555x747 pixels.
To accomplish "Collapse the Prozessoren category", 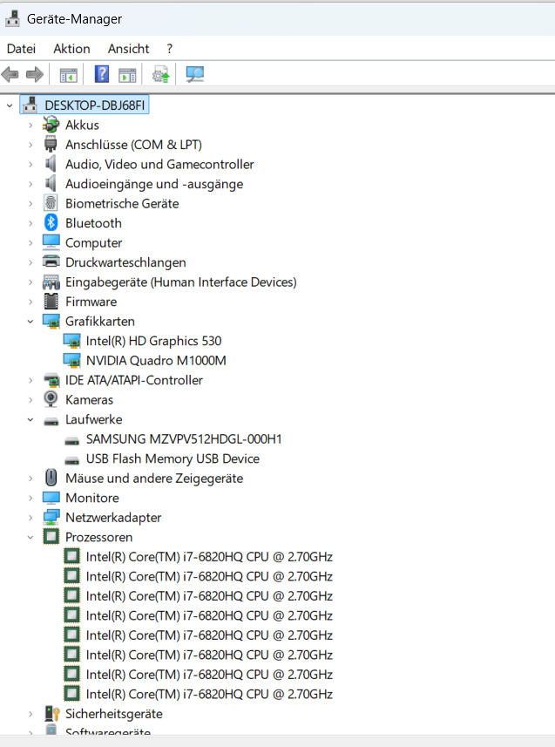I will pos(30,538).
